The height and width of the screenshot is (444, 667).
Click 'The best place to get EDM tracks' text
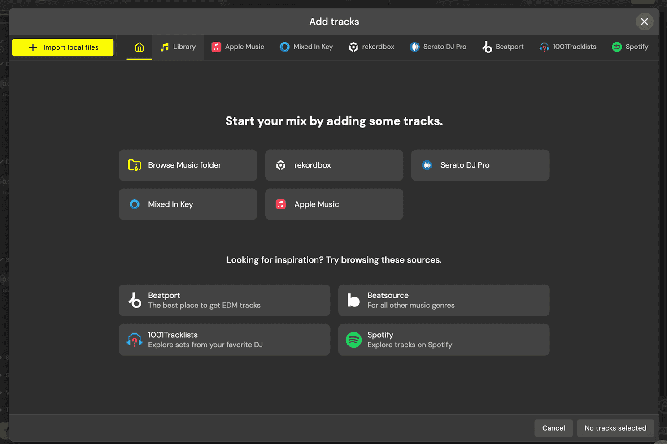204,306
